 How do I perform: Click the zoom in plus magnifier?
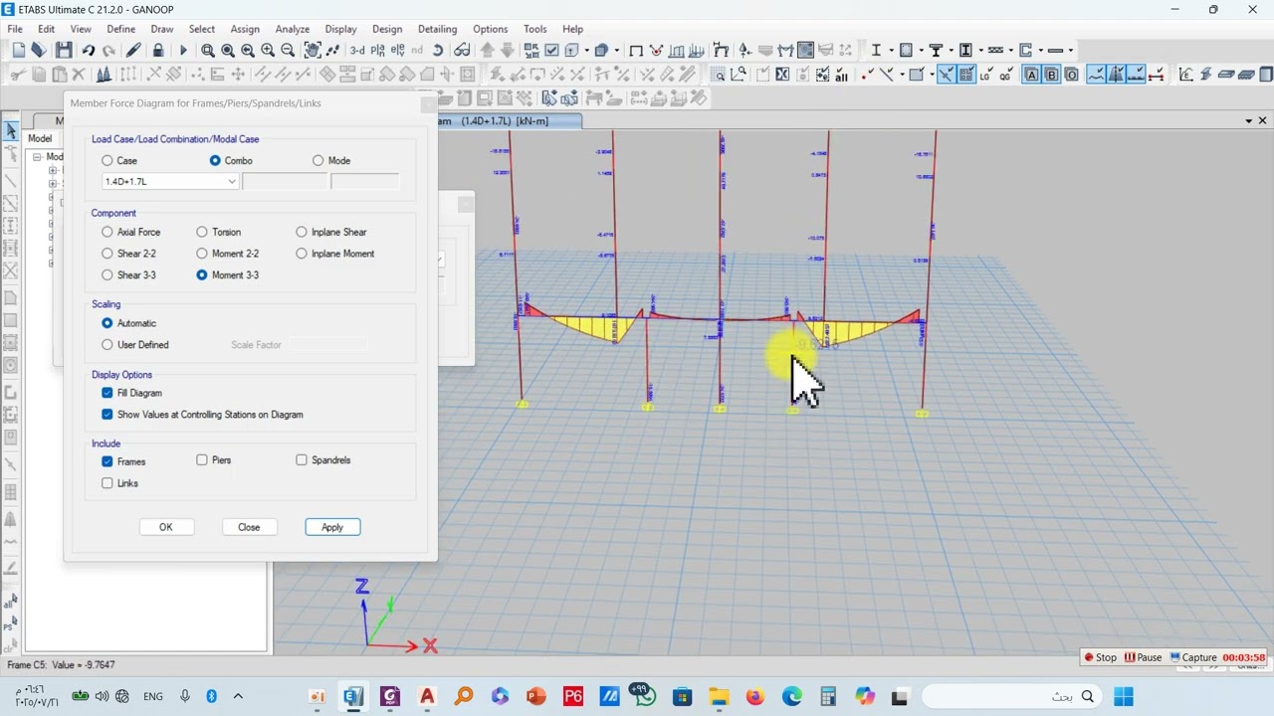pyautogui.click(x=268, y=50)
